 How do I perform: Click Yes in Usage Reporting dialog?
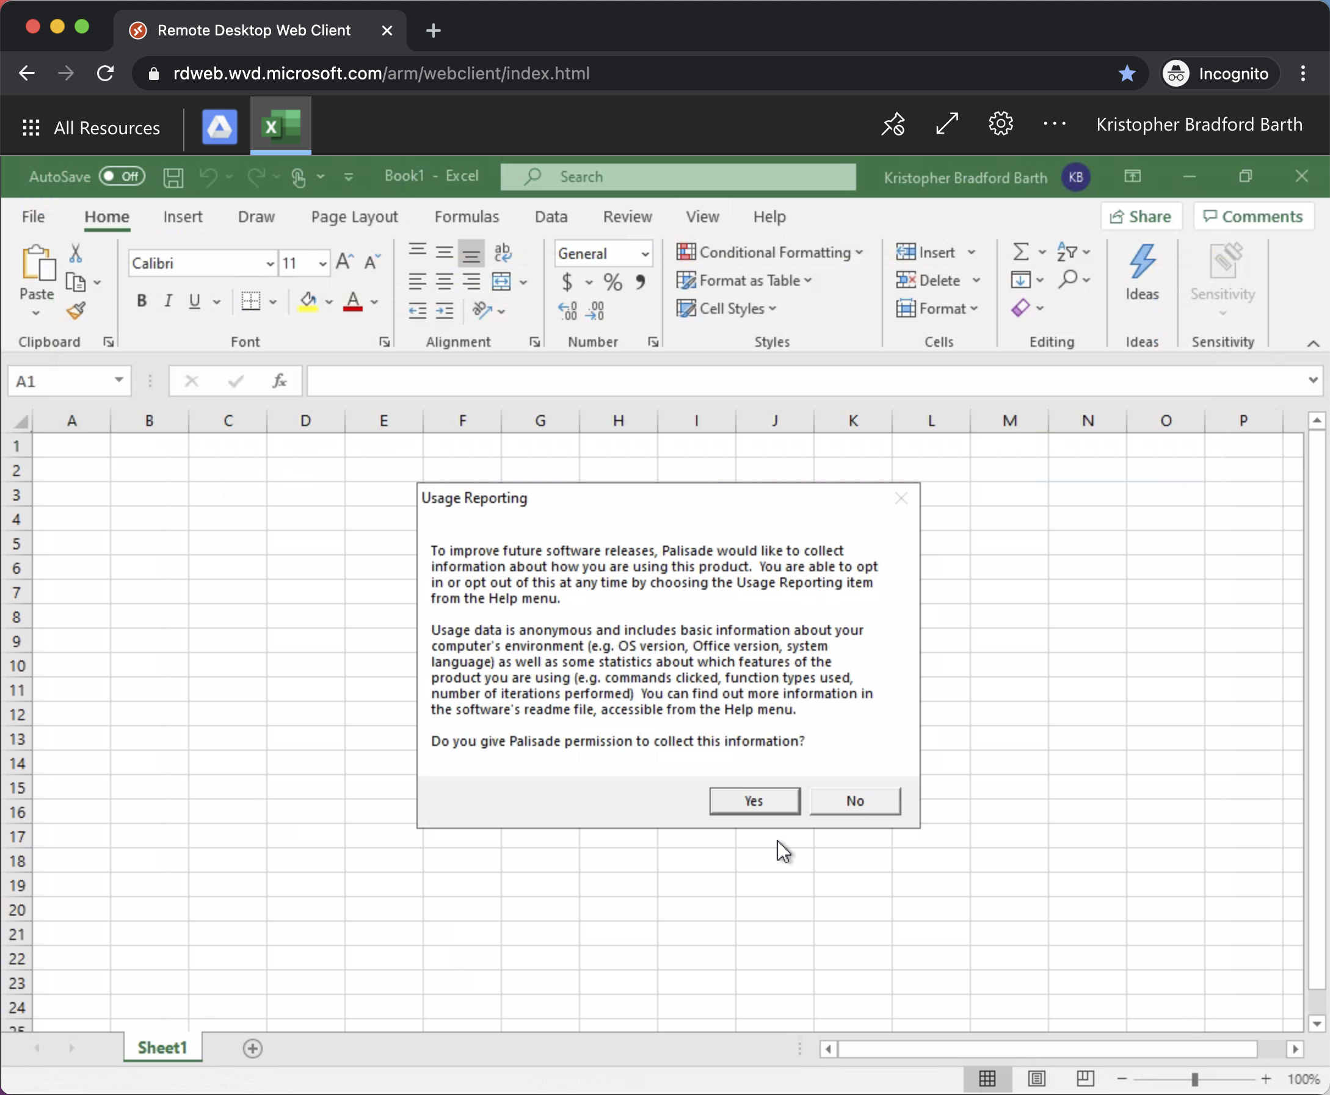tap(755, 800)
